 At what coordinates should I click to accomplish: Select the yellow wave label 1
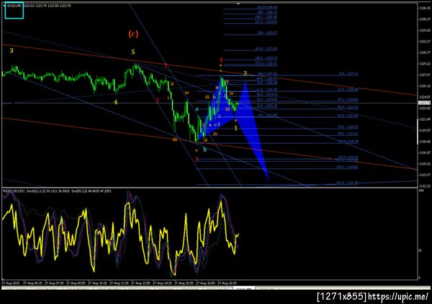point(236,128)
